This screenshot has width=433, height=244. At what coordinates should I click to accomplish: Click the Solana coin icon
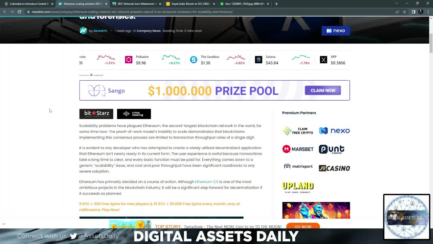pos(258,60)
